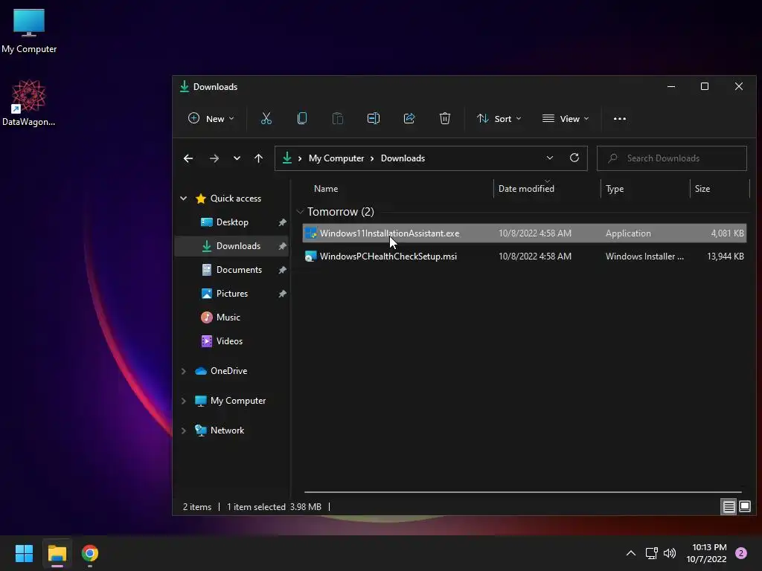762x571 pixels.
Task: Expand the Network tree node
Action: pyautogui.click(x=184, y=430)
